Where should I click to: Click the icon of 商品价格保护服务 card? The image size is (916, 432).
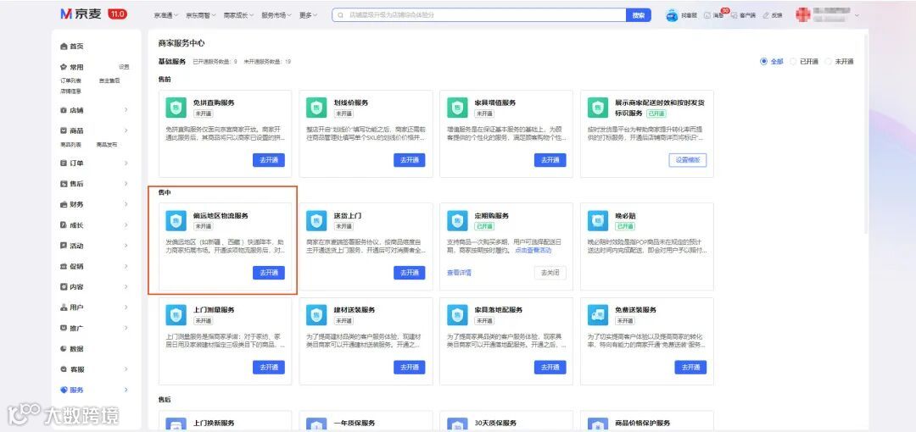[x=598, y=424]
